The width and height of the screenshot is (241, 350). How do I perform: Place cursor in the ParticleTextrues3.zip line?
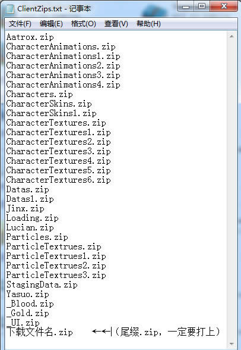(x=56, y=275)
